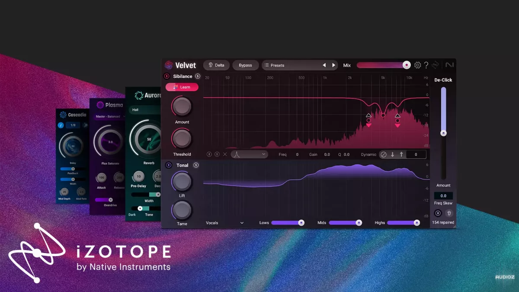Click the Velvet logo icon
Screen dimensions: 519x292
pos(169,65)
